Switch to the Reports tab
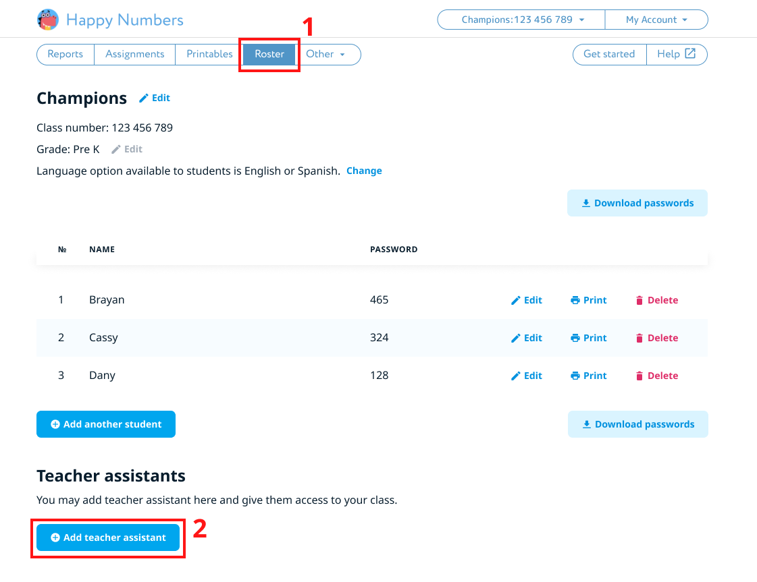The image size is (757, 582). coord(65,54)
